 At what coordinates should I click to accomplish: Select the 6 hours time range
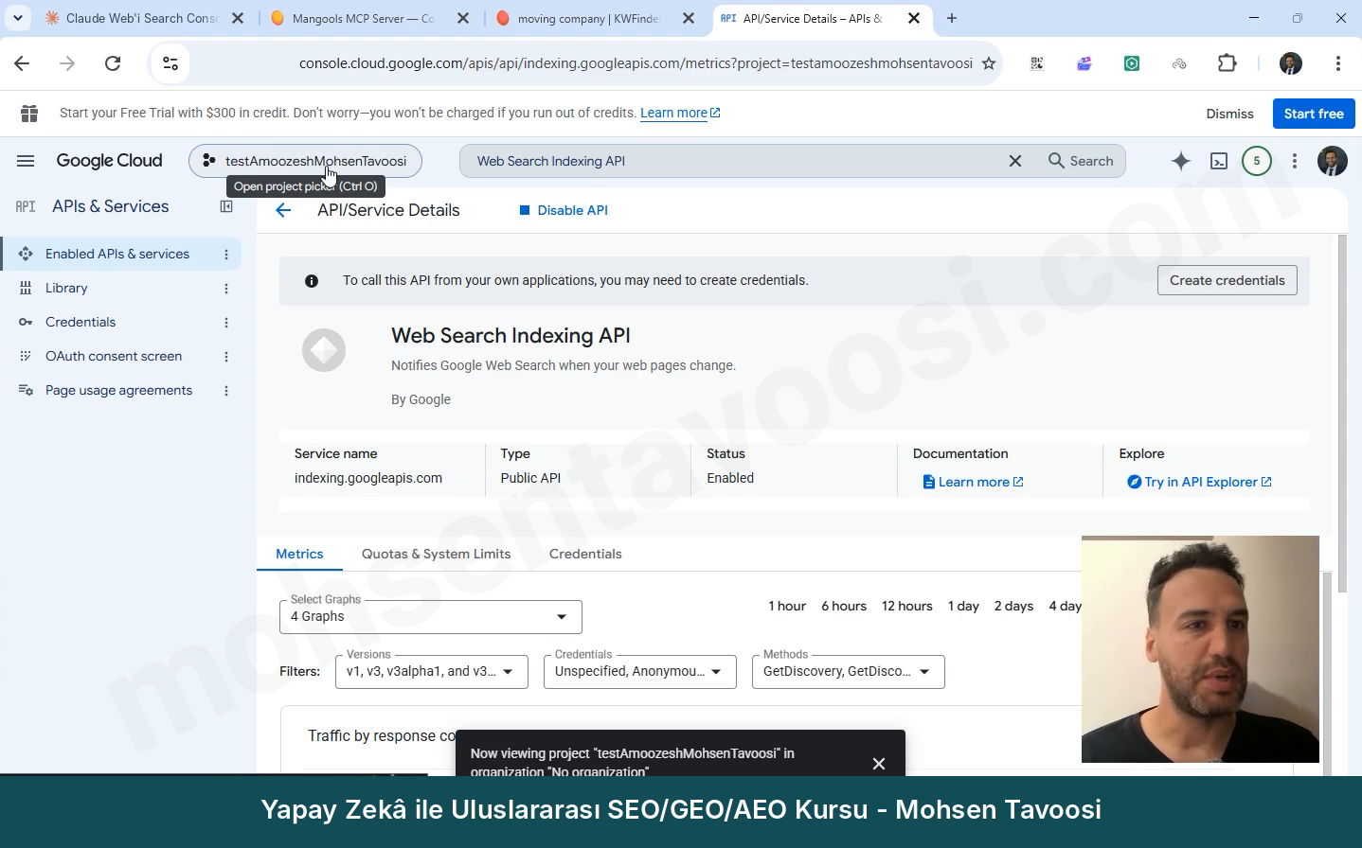[844, 606]
